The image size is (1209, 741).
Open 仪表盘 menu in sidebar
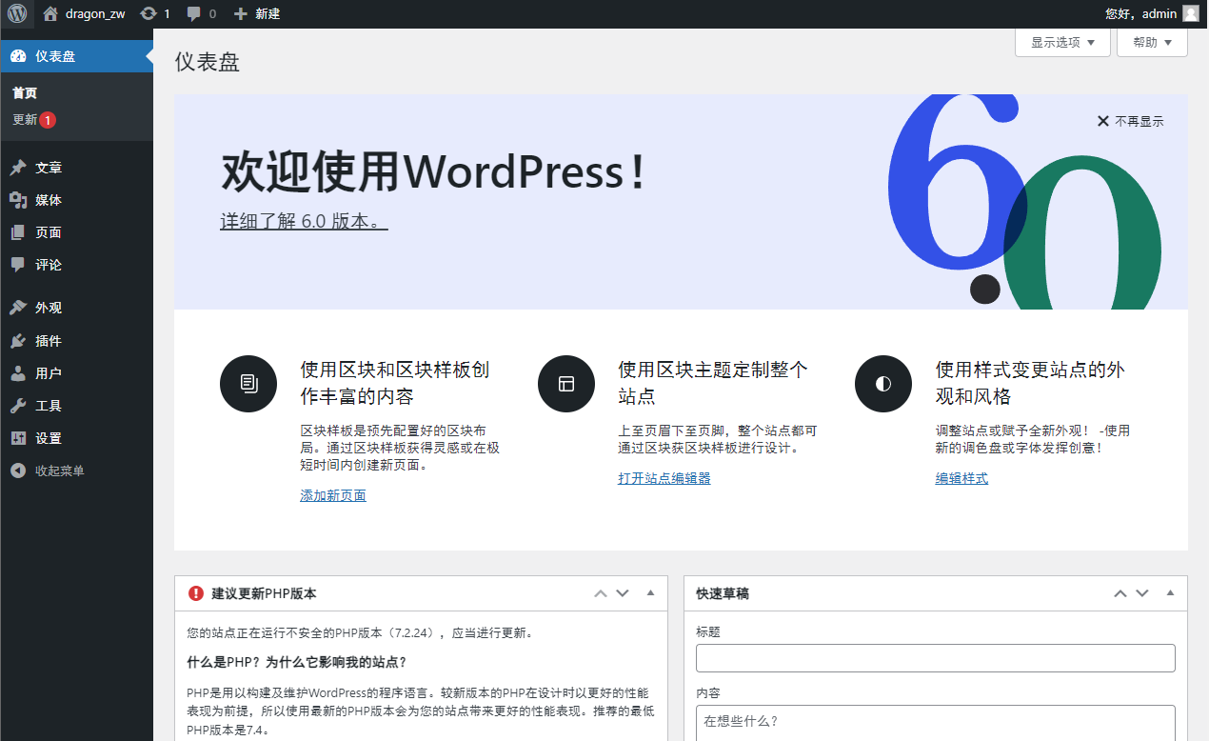click(76, 56)
